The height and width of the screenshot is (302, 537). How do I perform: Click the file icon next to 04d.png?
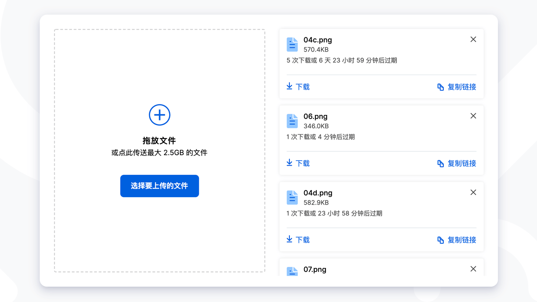(292, 198)
